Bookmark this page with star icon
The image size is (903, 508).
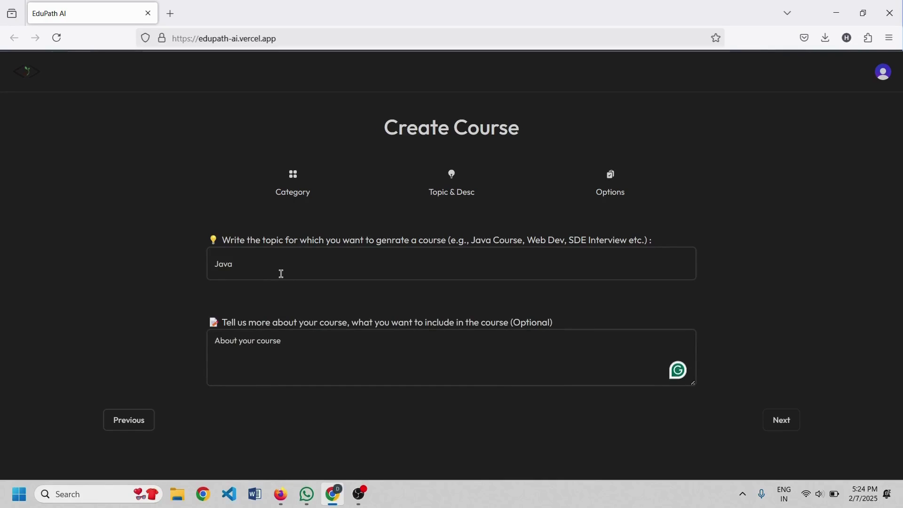716,38
